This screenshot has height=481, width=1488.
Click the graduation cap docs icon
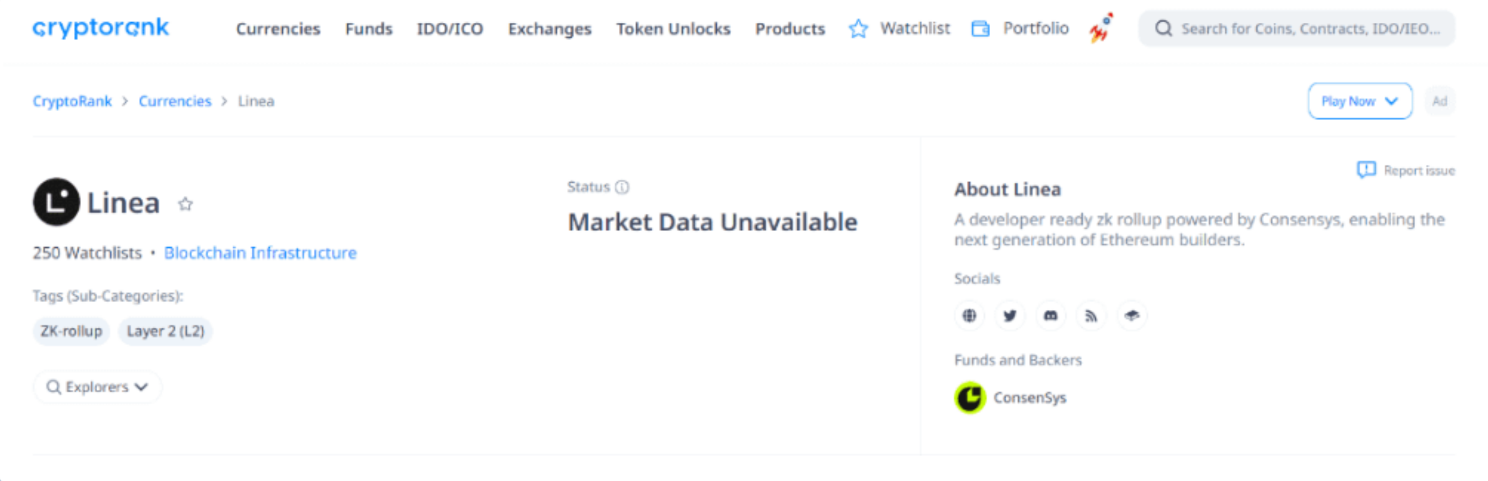click(1132, 315)
